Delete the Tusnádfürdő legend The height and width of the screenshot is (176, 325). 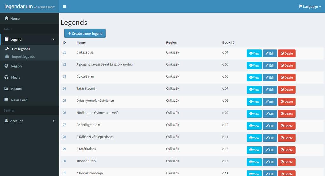pos(287,162)
